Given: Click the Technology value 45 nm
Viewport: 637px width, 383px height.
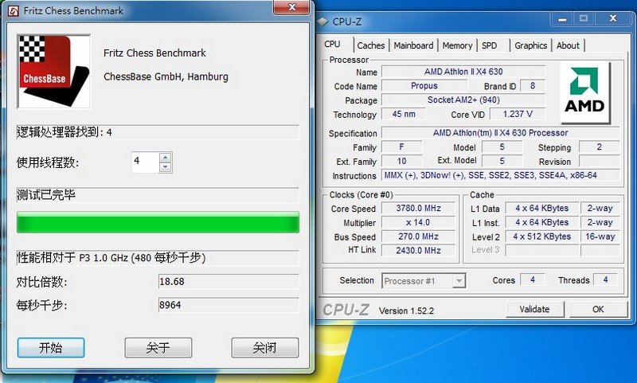Looking at the screenshot, I should pos(404,114).
